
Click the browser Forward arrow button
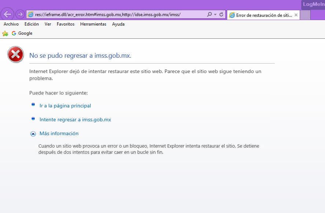[20, 14]
